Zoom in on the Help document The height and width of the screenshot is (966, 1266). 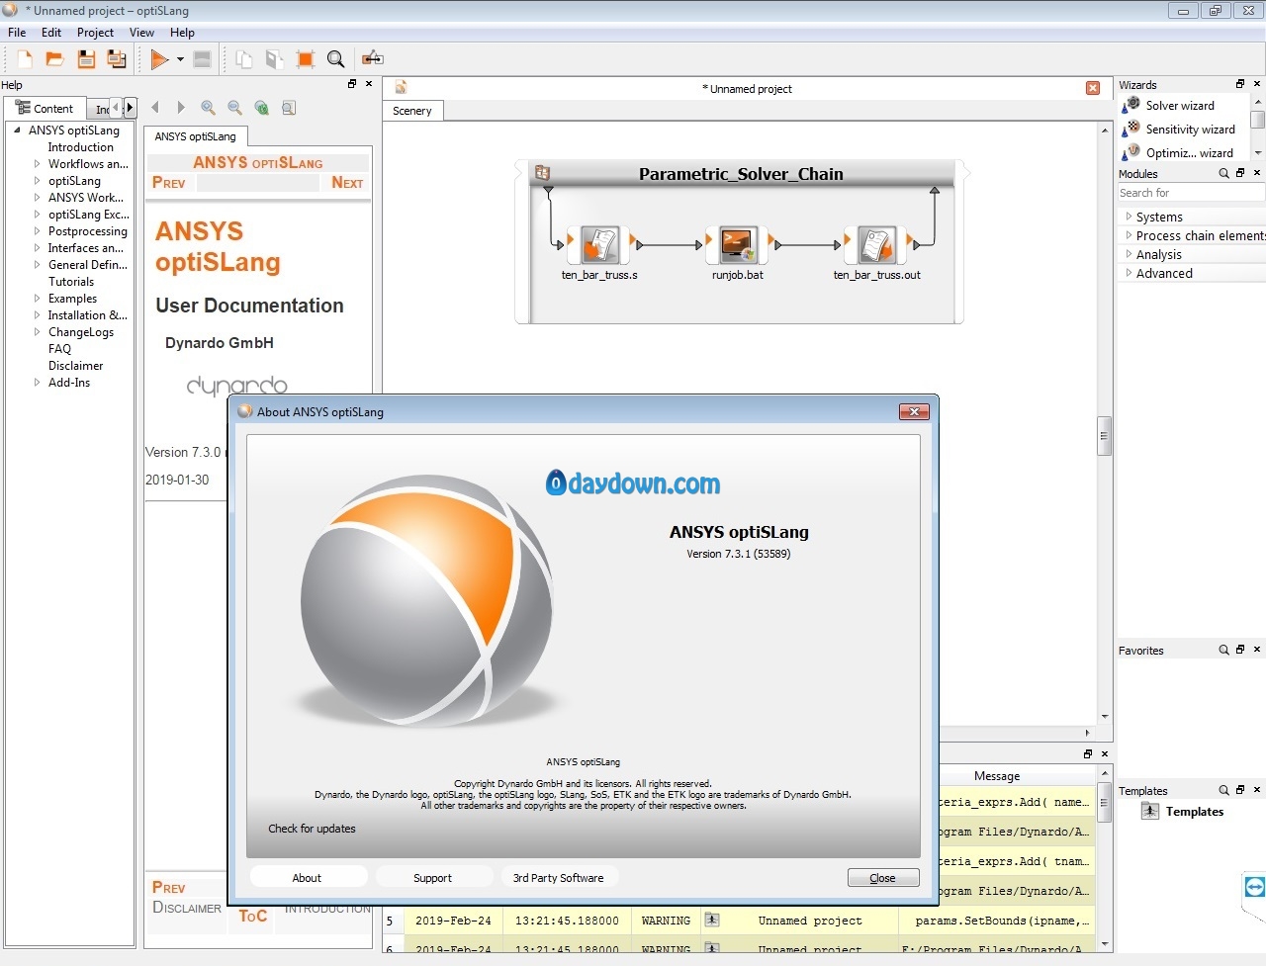tap(208, 108)
